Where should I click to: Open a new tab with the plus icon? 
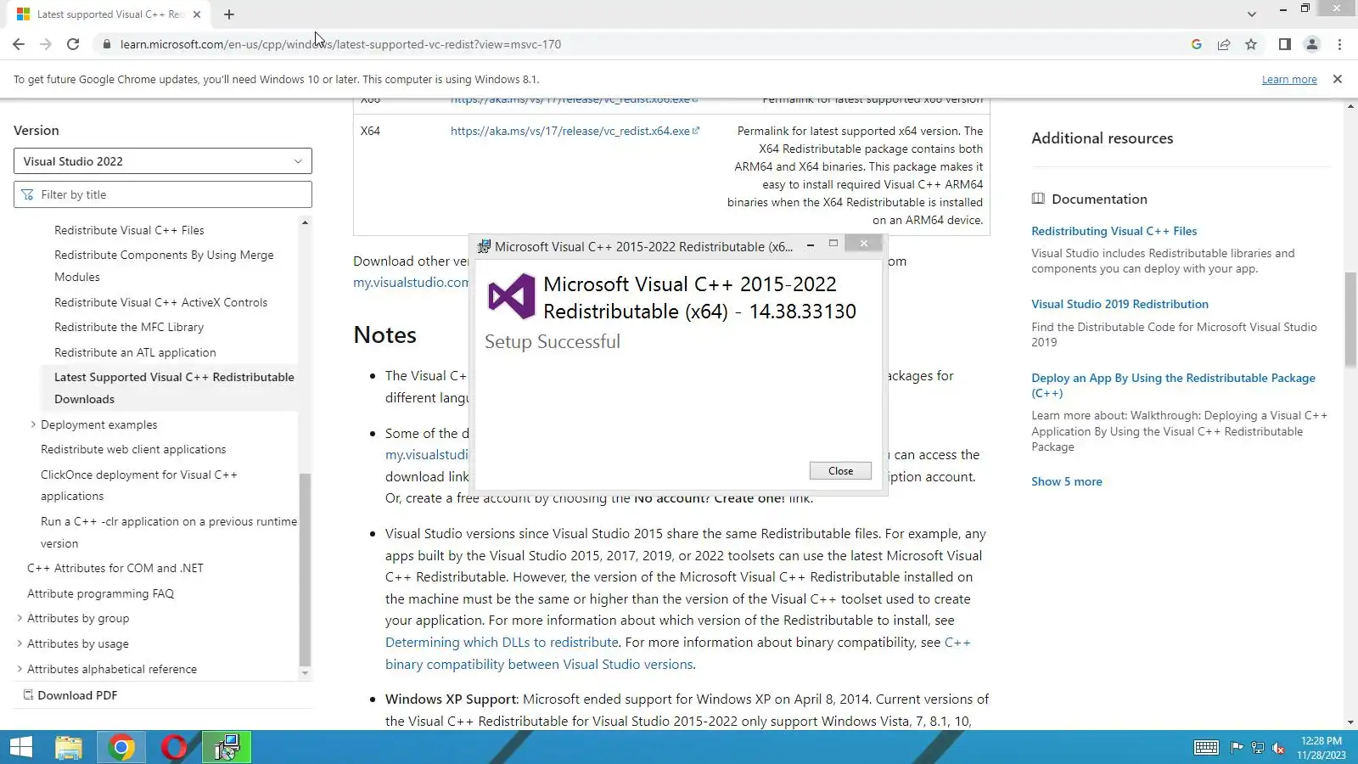[x=229, y=14]
